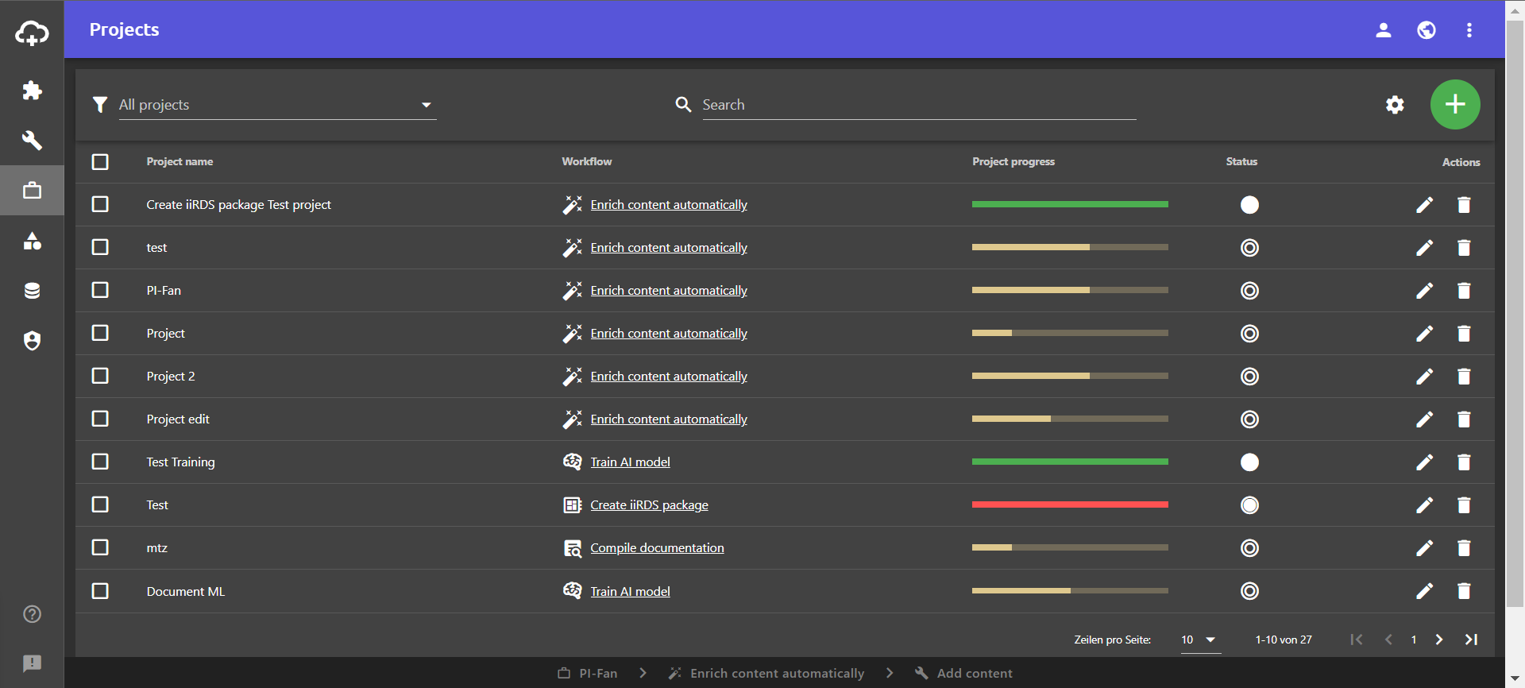Check the Document ML row checkbox
The height and width of the screenshot is (688, 1525).
[100, 591]
